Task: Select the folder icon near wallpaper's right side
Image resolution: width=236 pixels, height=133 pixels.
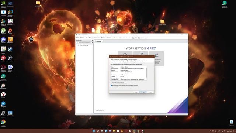Action: (x=162, y=22)
